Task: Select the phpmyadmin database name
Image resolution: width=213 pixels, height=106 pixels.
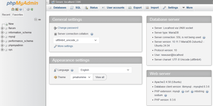Action: (x=16, y=45)
